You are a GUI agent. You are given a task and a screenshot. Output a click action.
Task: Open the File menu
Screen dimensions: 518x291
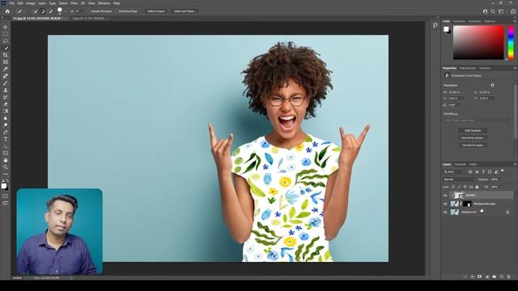(11, 3)
